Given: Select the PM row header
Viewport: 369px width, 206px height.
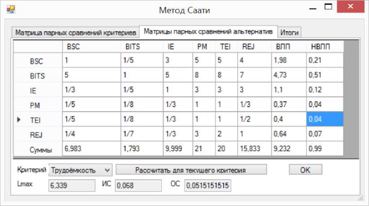Looking at the screenshot, I should click(37, 105).
